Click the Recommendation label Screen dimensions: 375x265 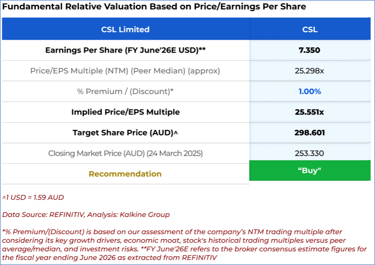click(125, 174)
